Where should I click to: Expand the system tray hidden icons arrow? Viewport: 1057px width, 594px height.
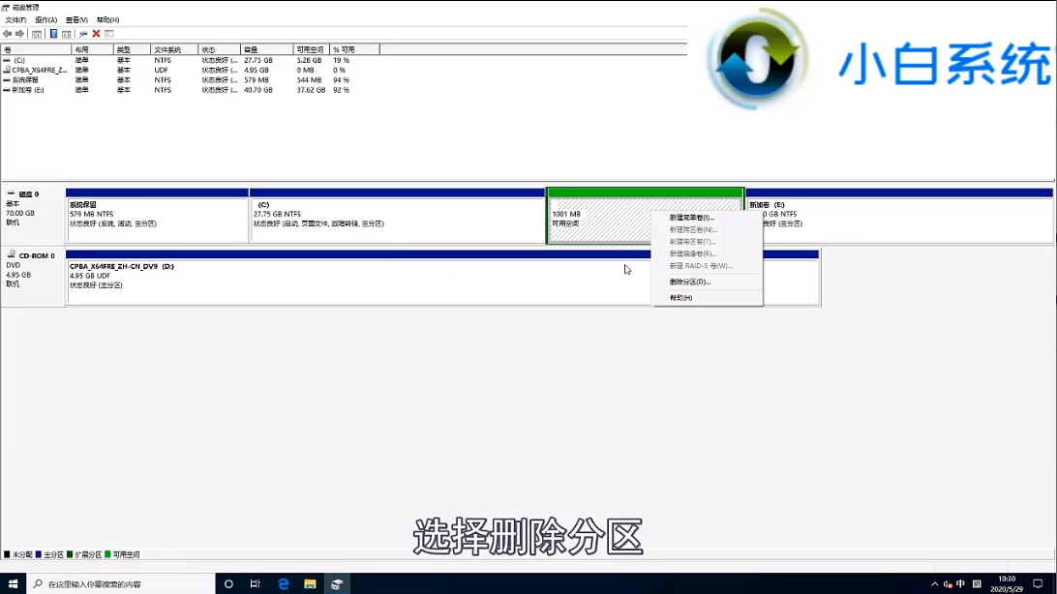pyautogui.click(x=934, y=584)
